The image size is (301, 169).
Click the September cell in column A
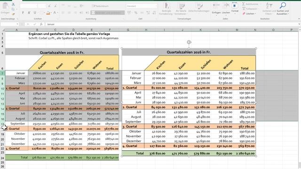point(17,123)
